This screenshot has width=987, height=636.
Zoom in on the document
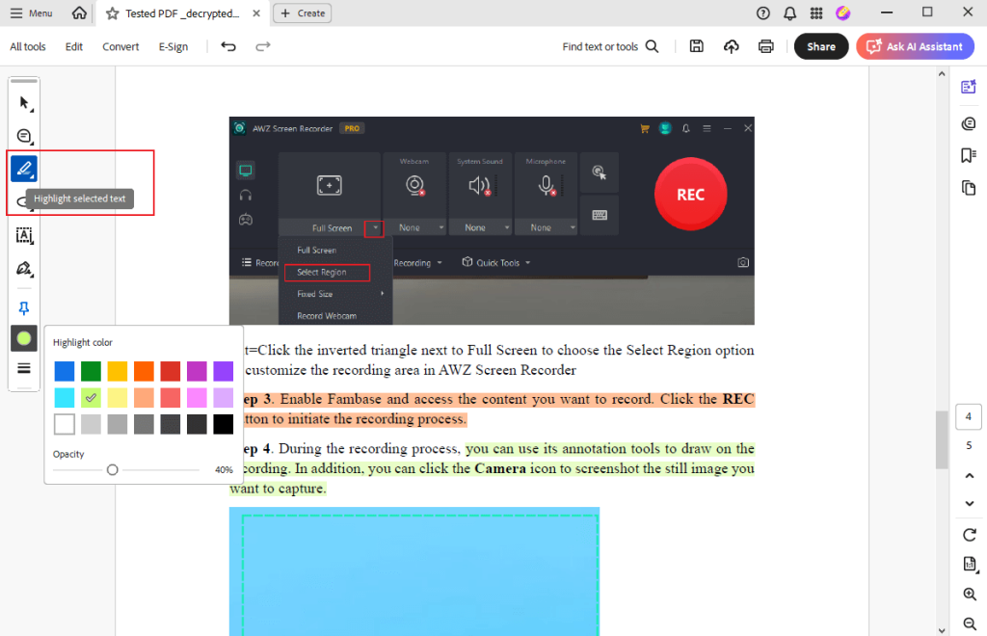pos(969,595)
